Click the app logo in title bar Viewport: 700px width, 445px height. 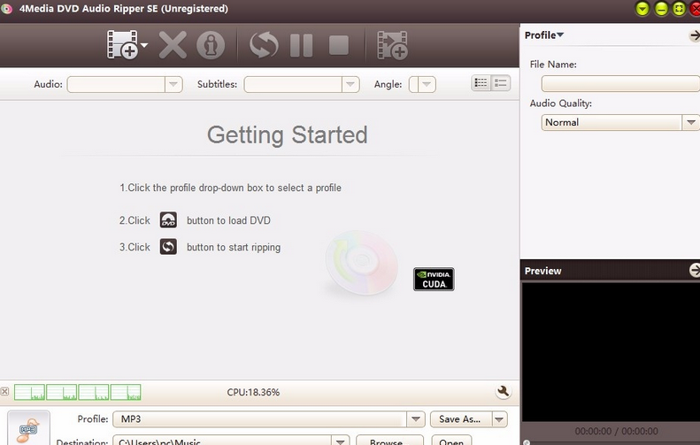pos(6,9)
